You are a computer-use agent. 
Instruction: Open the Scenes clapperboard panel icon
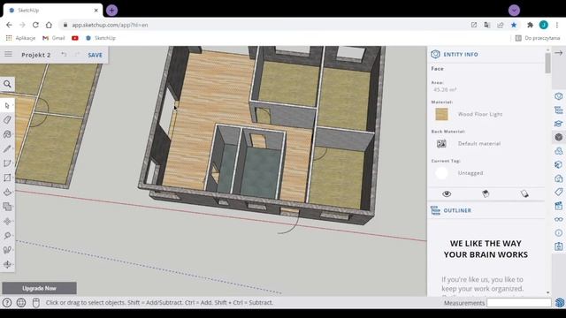pyautogui.click(x=559, y=206)
